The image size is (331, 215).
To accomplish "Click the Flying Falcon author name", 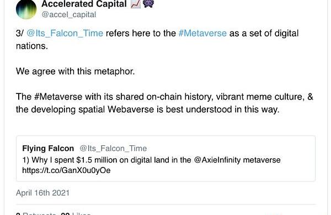I will (x=48, y=149).
